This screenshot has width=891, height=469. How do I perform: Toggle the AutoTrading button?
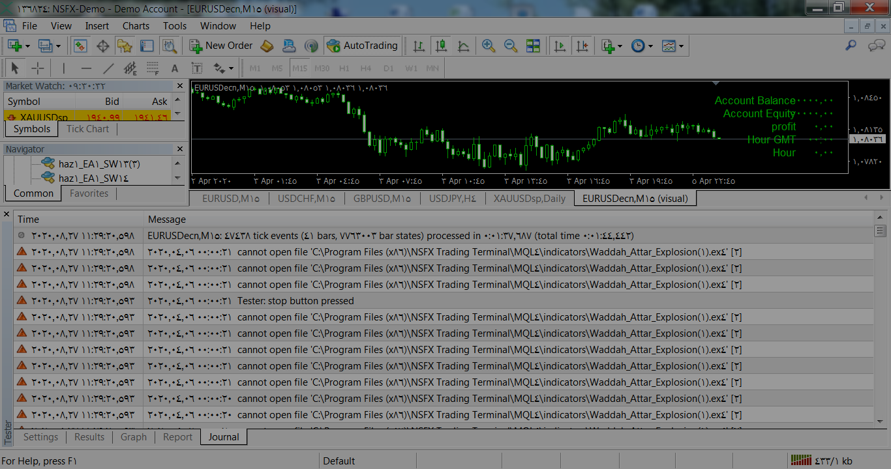coord(362,46)
